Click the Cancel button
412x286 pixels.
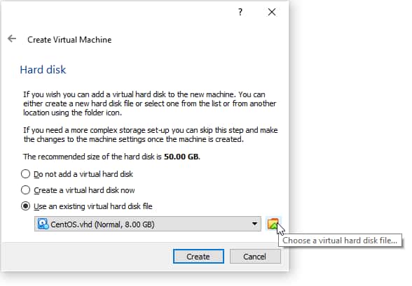(x=255, y=256)
